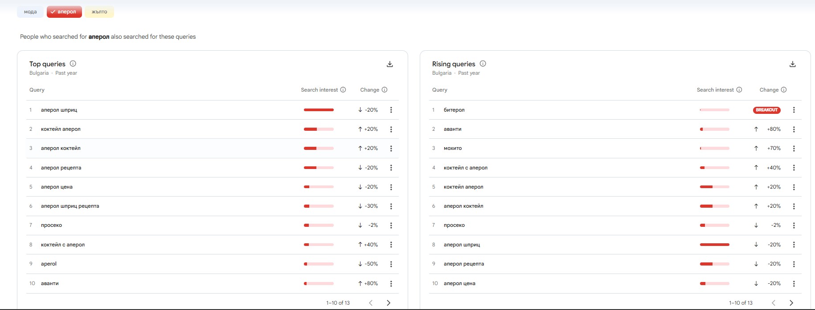Image resolution: width=815 pixels, height=310 pixels.
Task: Open rising query битерол
Action: click(454, 110)
